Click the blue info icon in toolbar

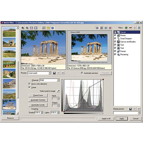[x=52, y=28]
